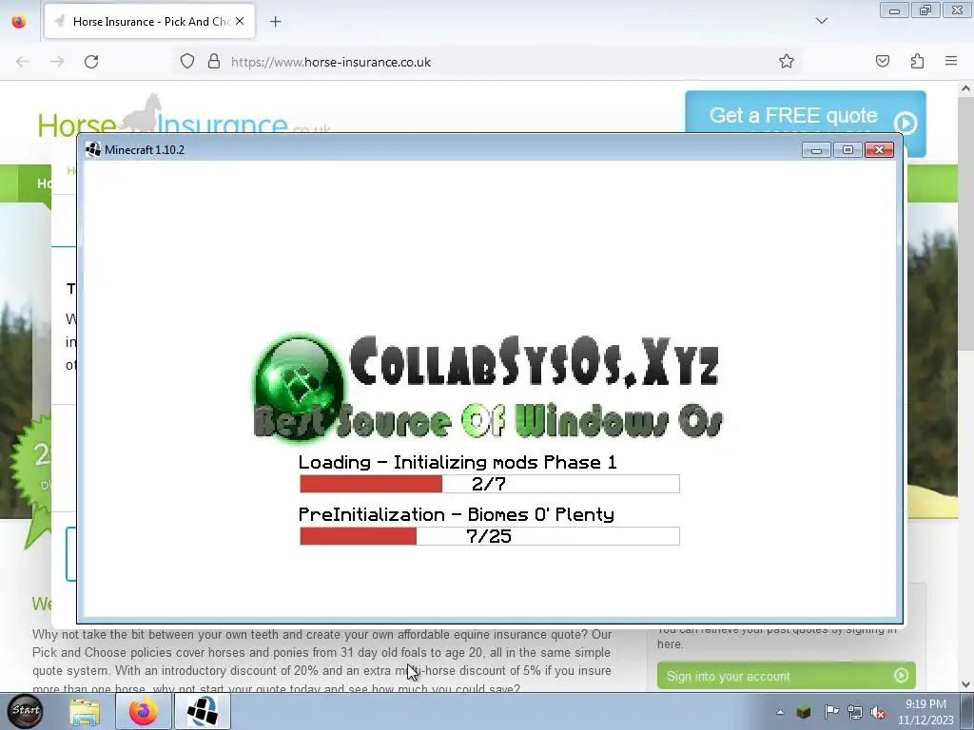
Task: Restore down the Firefox window
Action: 925,10
